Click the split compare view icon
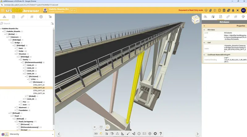 click(215, 10)
